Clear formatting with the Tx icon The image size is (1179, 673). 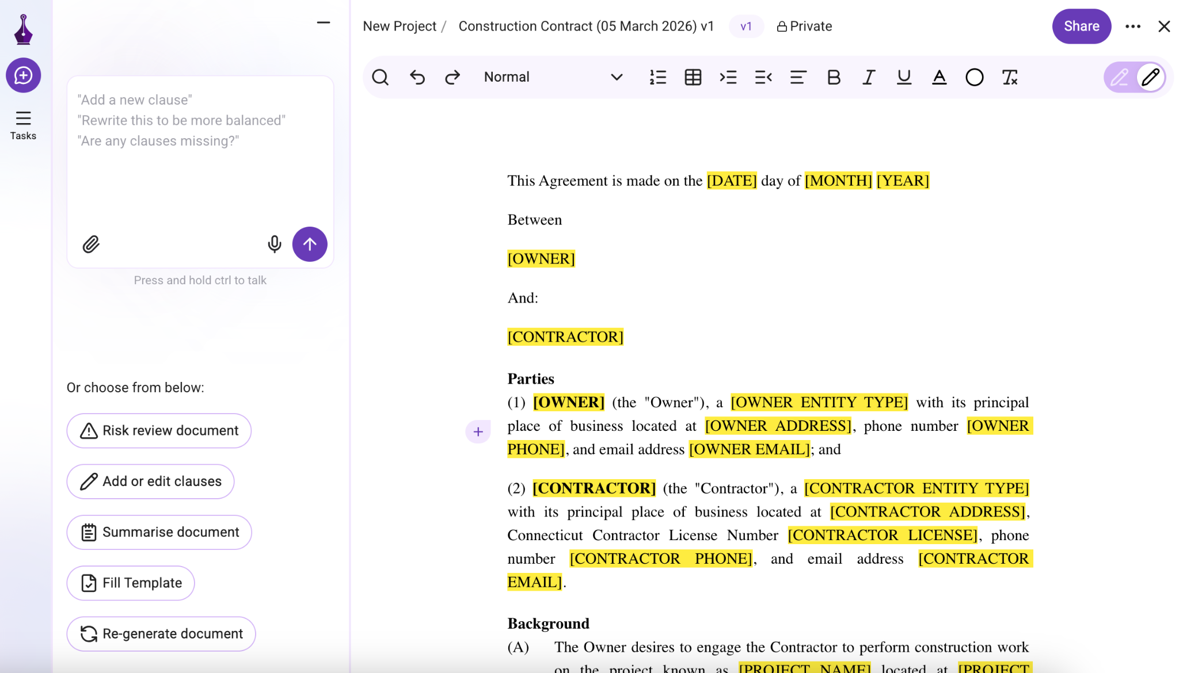(1010, 77)
